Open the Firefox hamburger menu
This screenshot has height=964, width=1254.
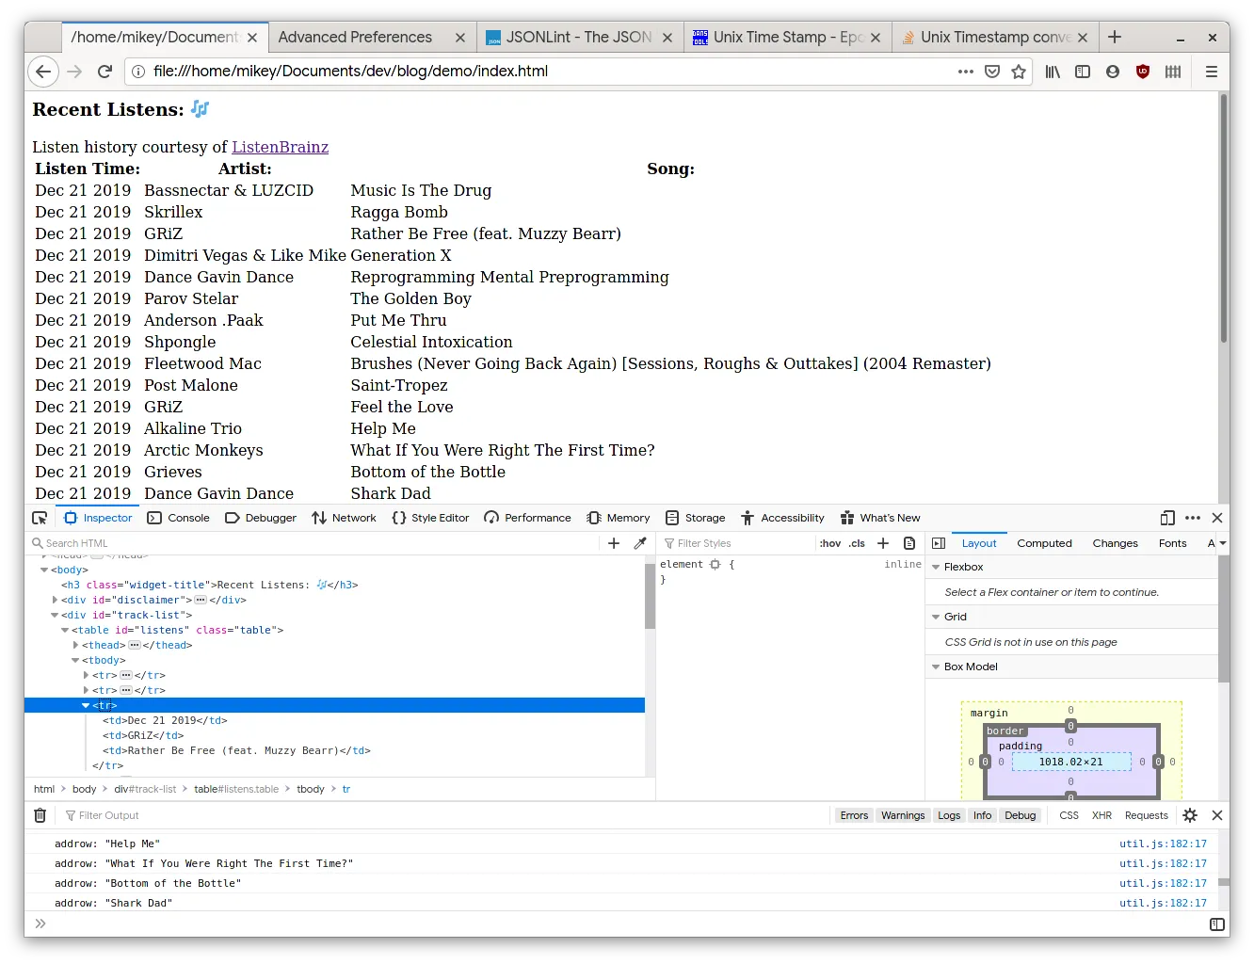pos(1212,72)
